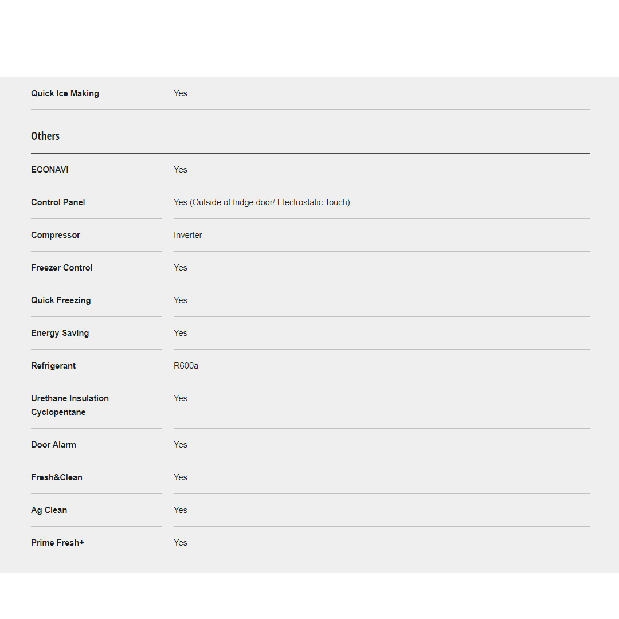The image size is (619, 619).
Task: Click the "Others" section heading
Action: (x=45, y=136)
